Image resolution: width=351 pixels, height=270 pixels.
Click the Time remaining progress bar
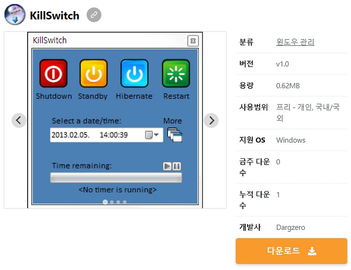tap(116, 178)
